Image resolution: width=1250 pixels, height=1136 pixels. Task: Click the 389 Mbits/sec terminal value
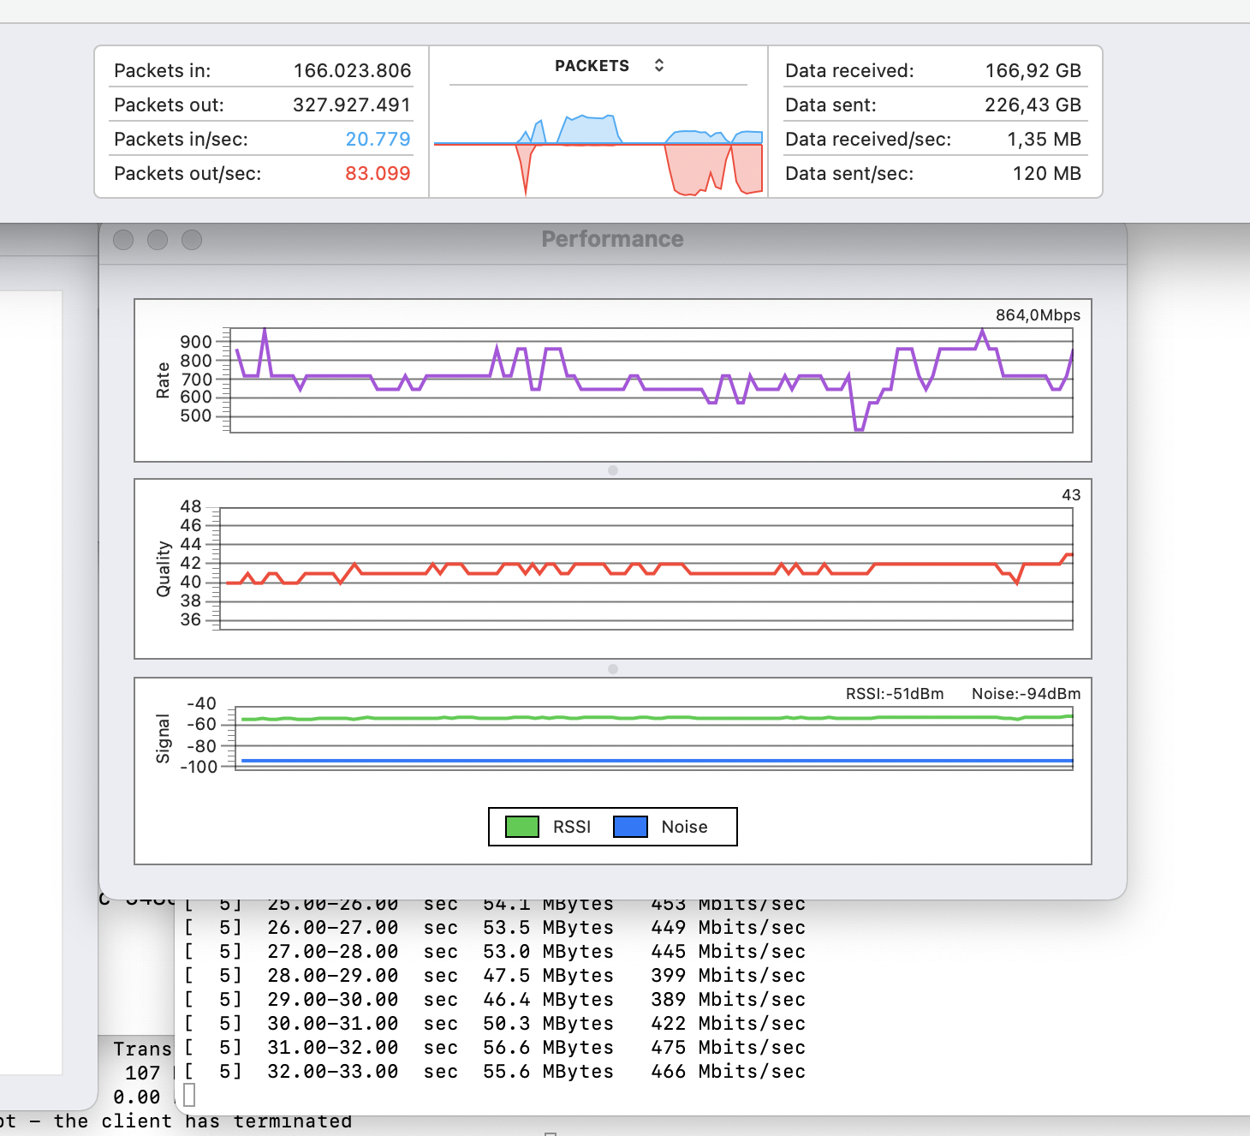coord(728,1000)
